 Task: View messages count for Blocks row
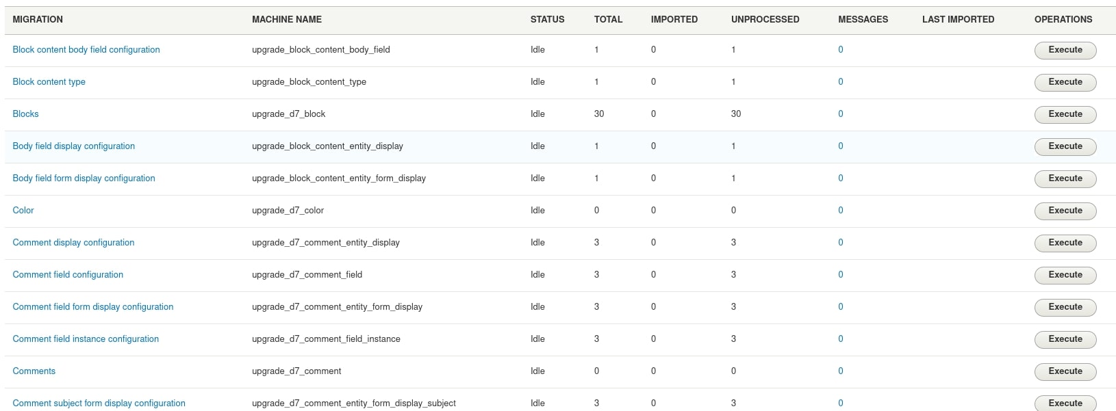click(841, 114)
